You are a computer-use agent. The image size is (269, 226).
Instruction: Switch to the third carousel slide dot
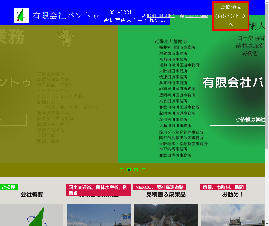coord(136,170)
